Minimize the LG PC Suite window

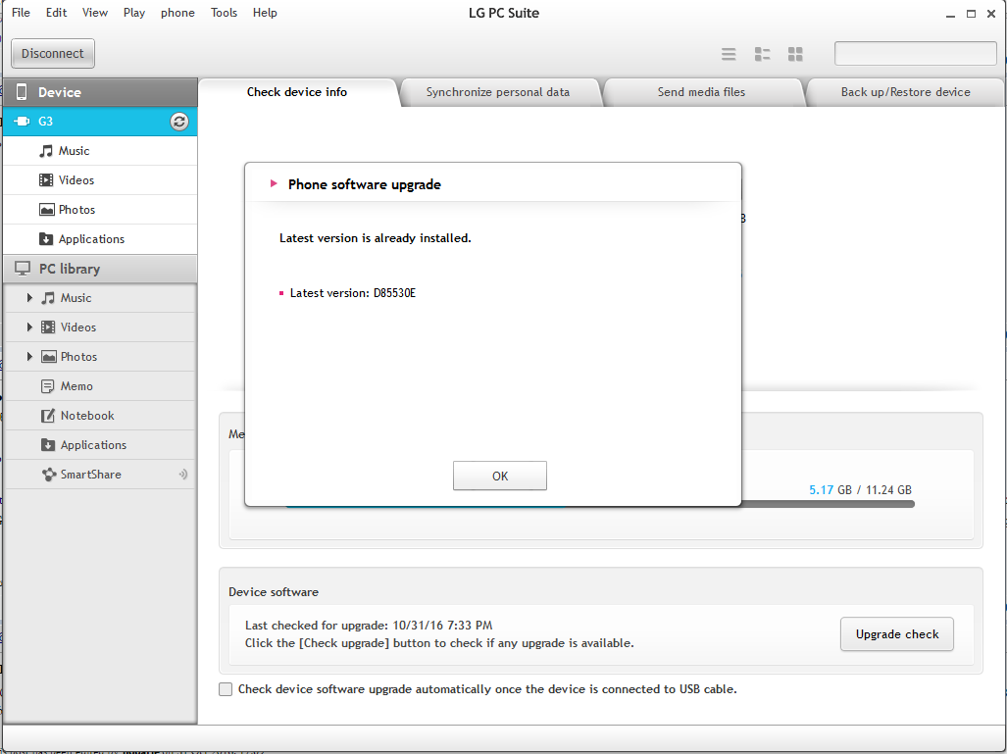click(x=950, y=14)
